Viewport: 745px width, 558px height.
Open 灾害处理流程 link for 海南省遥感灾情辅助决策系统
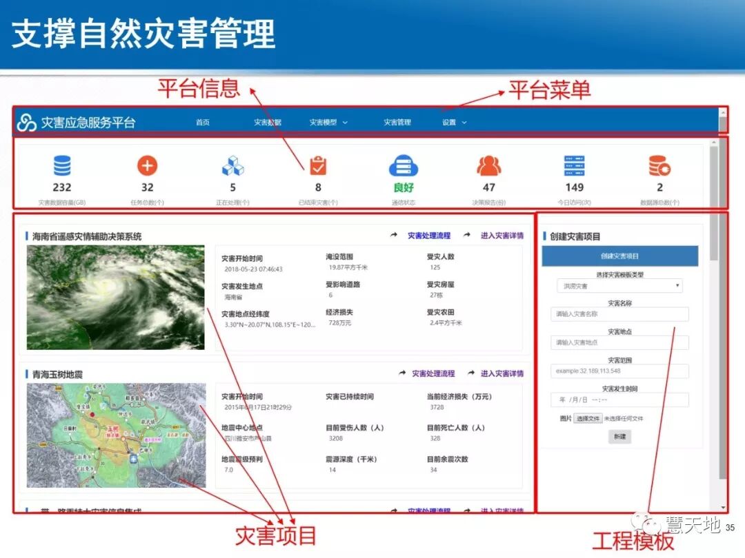tap(429, 236)
